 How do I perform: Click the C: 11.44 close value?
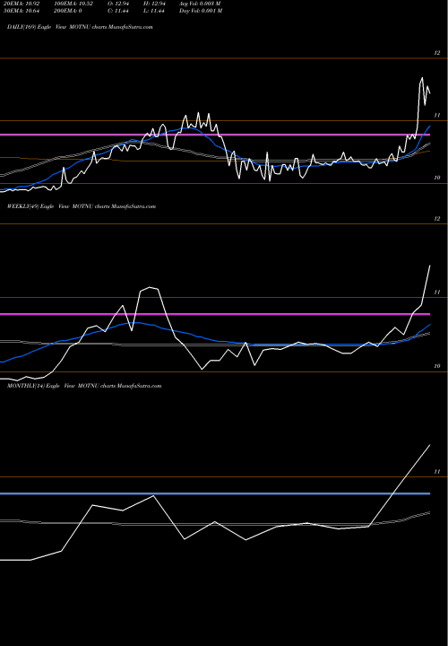click(x=118, y=11)
